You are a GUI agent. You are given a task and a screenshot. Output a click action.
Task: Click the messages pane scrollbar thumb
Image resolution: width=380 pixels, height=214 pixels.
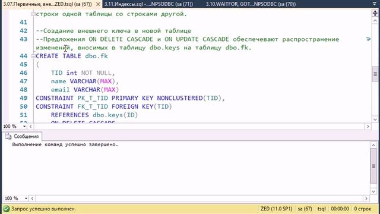click(373, 166)
